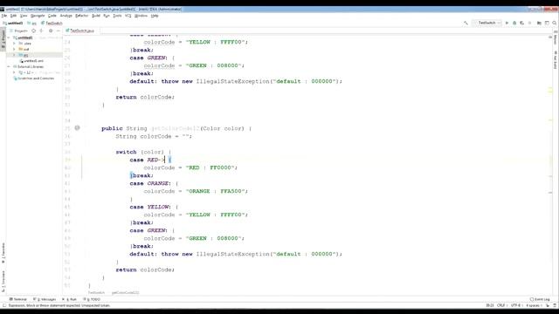Click the Search Everywhere magnifier icon
The width and height of the screenshot is (559, 314).
coord(555,23)
